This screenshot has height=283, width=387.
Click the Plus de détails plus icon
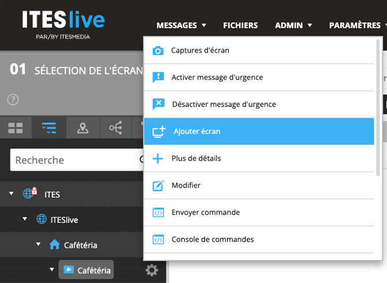click(x=158, y=158)
